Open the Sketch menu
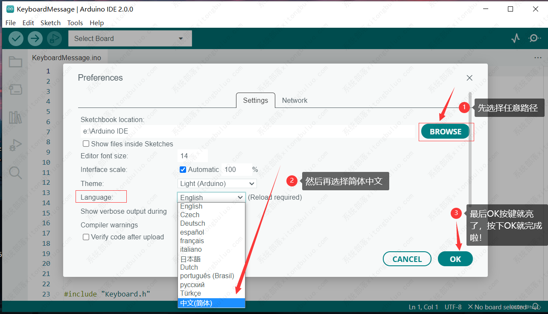Viewport: 548px width, 314px height. tap(50, 23)
